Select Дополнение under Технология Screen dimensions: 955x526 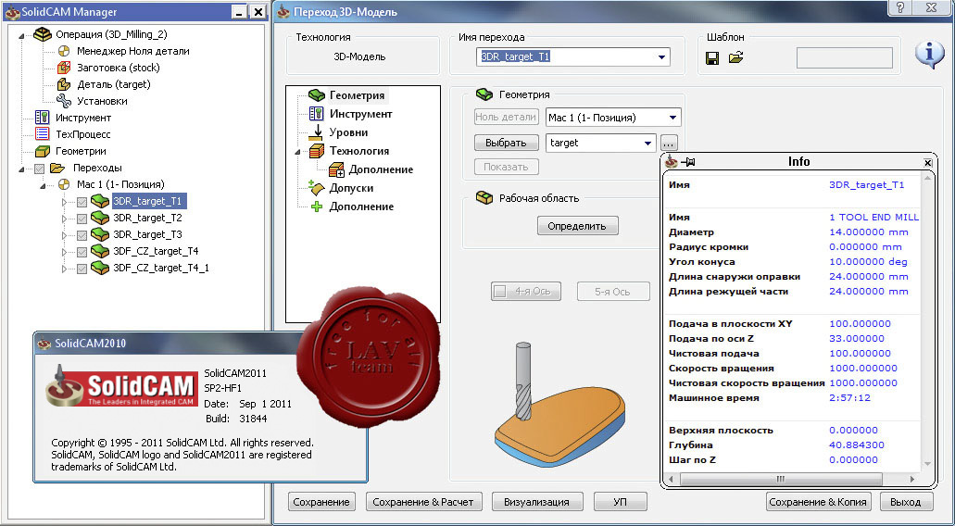click(381, 169)
